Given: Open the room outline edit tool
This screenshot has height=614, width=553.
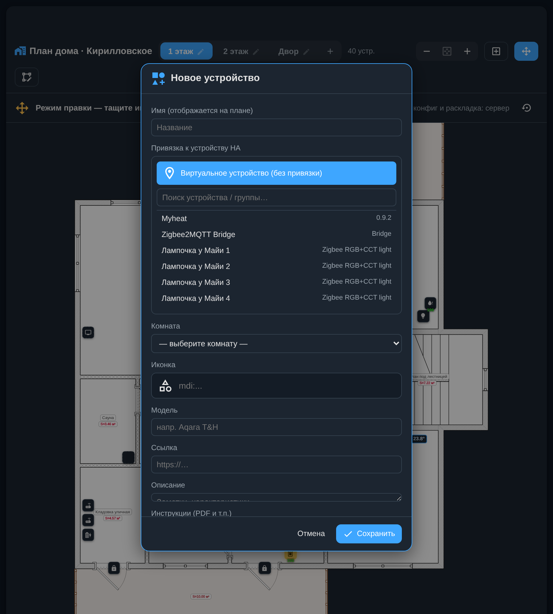Looking at the screenshot, I should click(x=27, y=77).
